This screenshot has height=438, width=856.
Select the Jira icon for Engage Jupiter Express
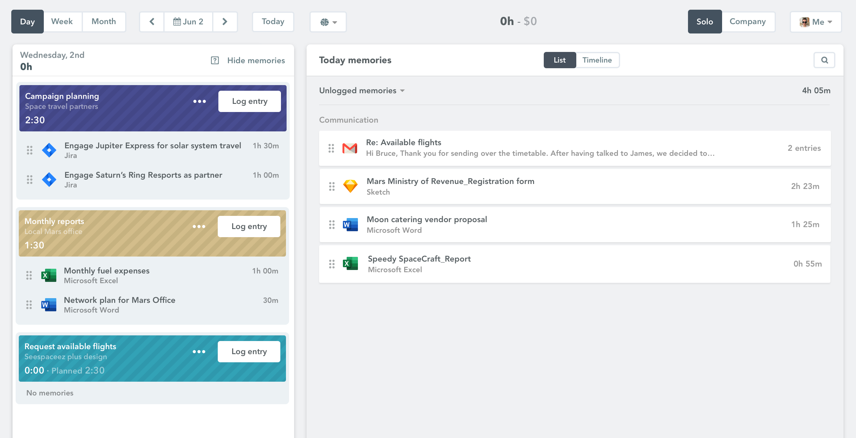pos(49,150)
